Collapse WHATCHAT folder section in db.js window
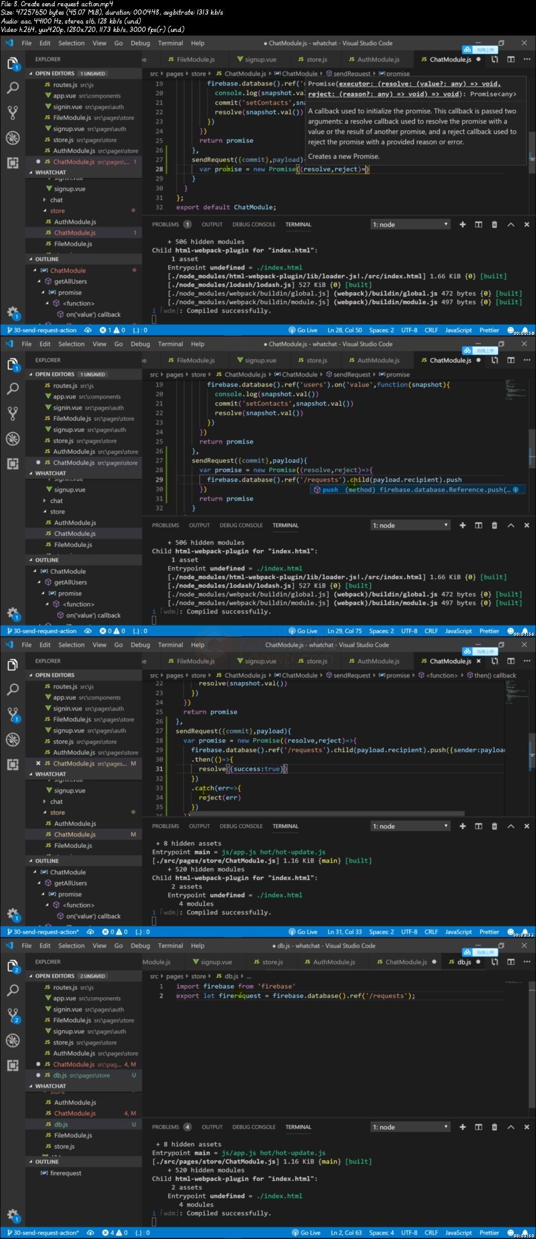The image size is (536, 1239). [84, 1086]
